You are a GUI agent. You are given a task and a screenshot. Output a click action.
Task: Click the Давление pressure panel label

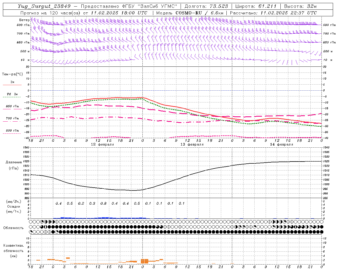14,162
